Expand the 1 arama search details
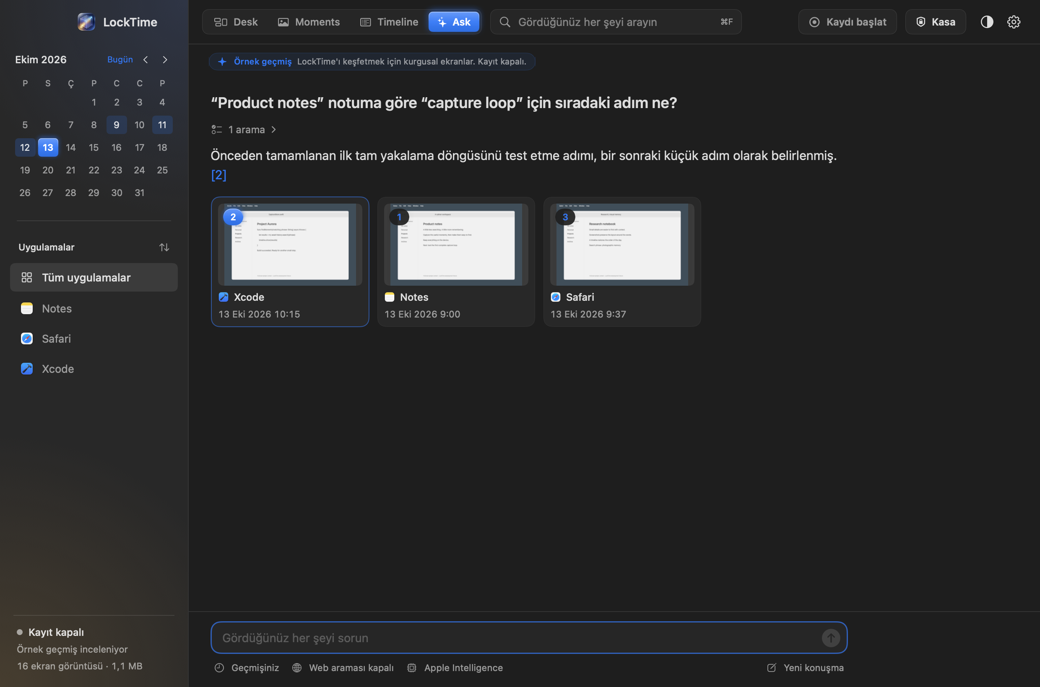Screen dimensions: 1040x687 (244, 130)
